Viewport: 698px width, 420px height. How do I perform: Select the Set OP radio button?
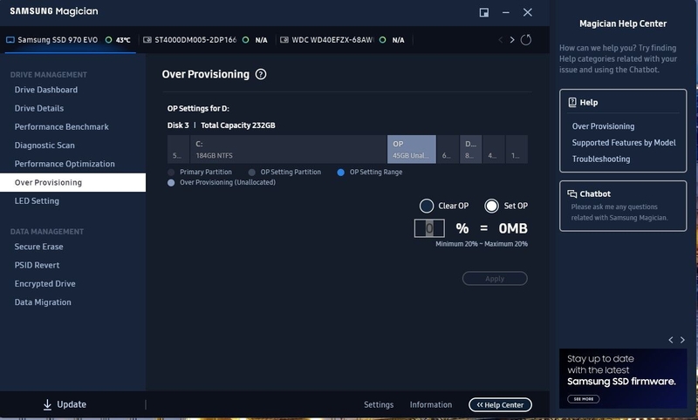coord(491,206)
